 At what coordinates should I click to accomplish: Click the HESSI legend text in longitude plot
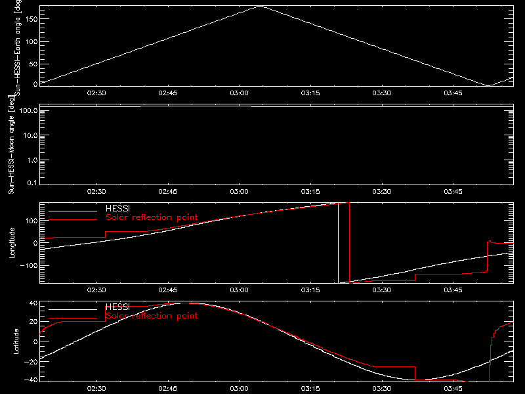117,208
